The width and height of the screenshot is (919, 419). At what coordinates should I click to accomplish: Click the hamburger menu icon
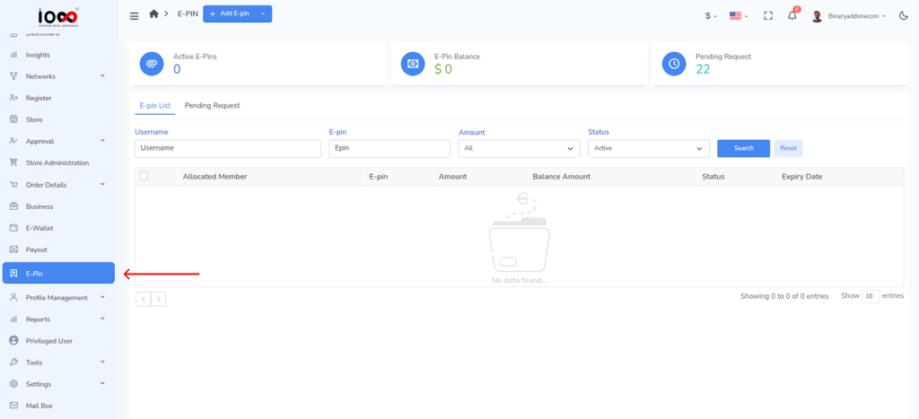(x=135, y=15)
